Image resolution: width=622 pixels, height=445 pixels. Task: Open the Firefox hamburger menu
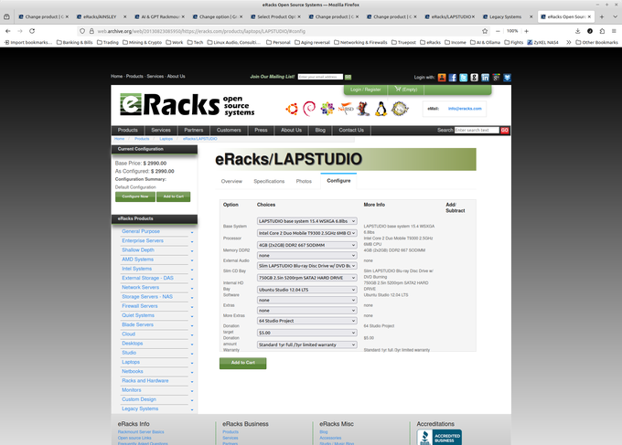coord(614,31)
